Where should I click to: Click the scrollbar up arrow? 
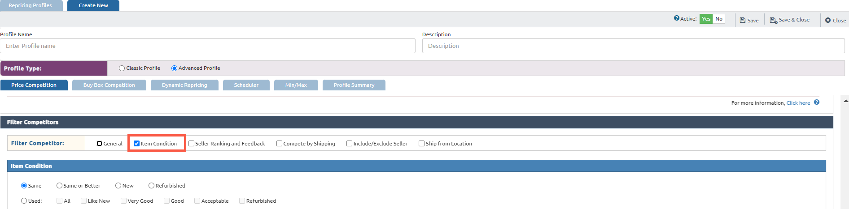pyautogui.click(x=845, y=101)
